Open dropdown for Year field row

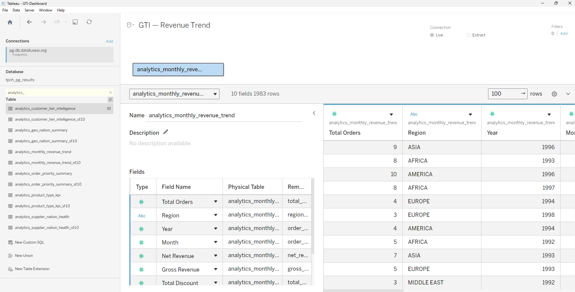216,229
